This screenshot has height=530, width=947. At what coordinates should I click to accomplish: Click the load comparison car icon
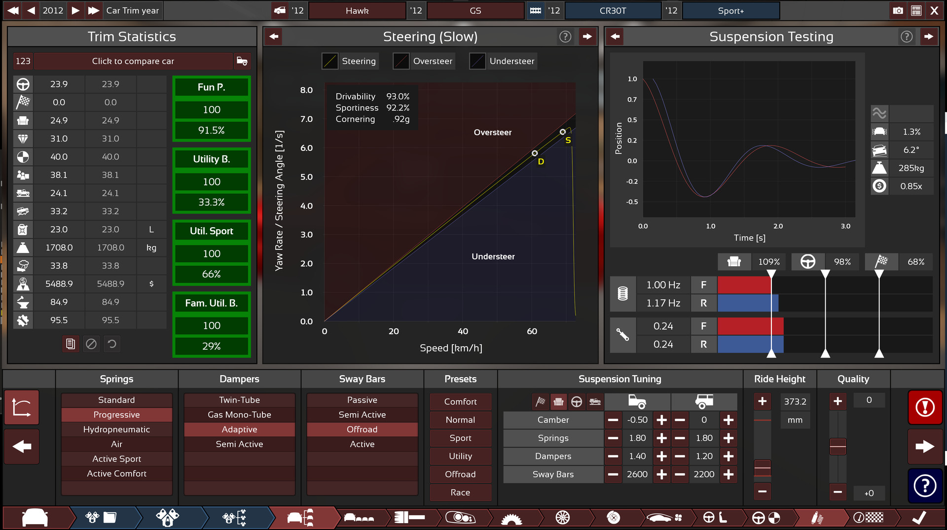tap(242, 61)
